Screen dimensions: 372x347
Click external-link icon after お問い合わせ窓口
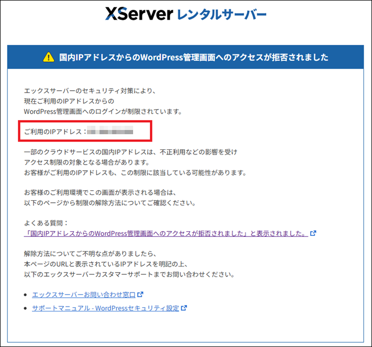140,295
